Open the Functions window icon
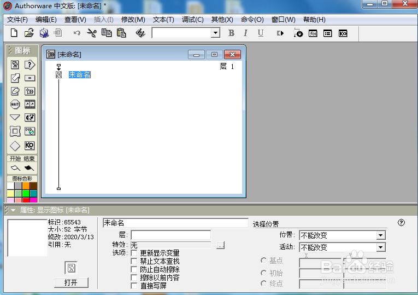Viewport: 418px width, 295px height. click(x=313, y=33)
